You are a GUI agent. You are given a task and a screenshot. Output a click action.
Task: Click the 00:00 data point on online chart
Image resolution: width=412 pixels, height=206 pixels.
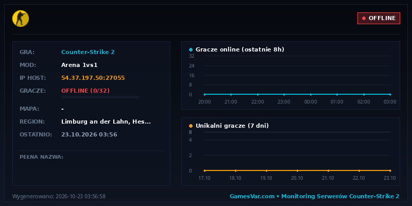pos(311,94)
